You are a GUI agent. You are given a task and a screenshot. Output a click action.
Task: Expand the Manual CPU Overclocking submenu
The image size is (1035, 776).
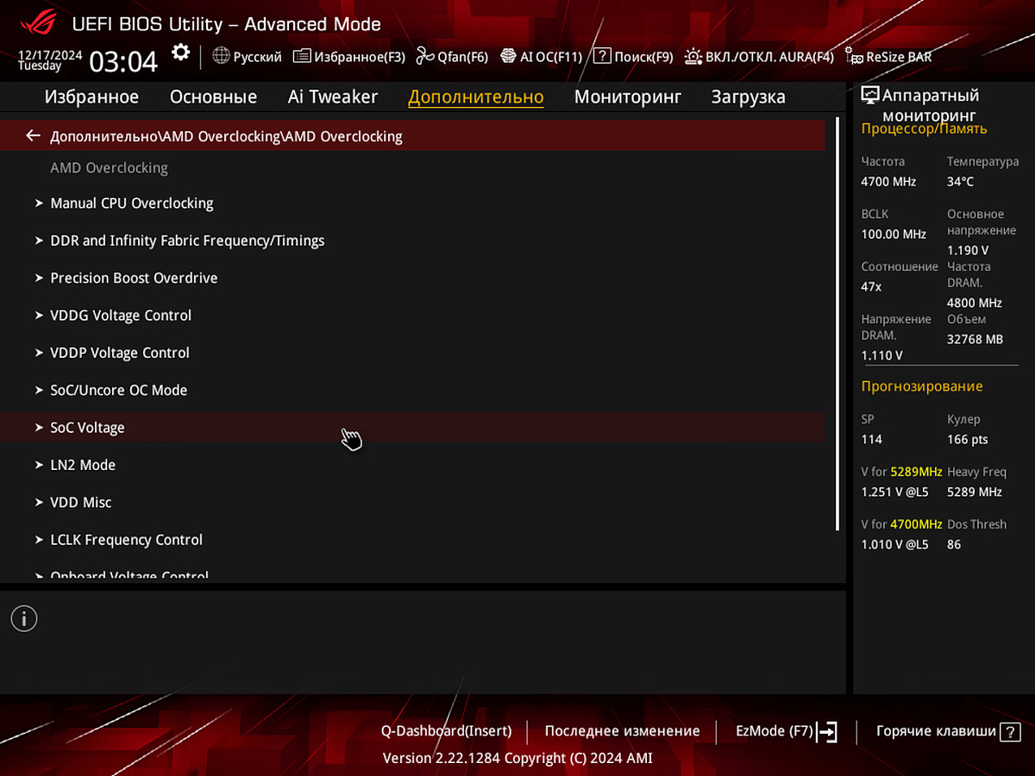[x=412, y=203]
